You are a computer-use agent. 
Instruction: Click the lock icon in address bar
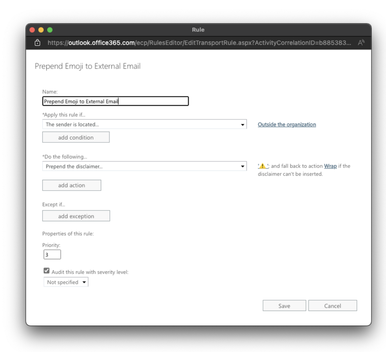coord(37,43)
